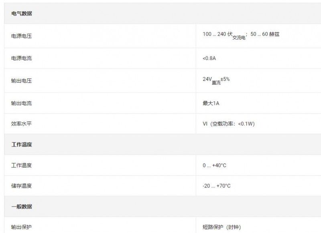This screenshot has width=321, height=233.
Task: Click the 一般数据 section header
Action: 22,207
